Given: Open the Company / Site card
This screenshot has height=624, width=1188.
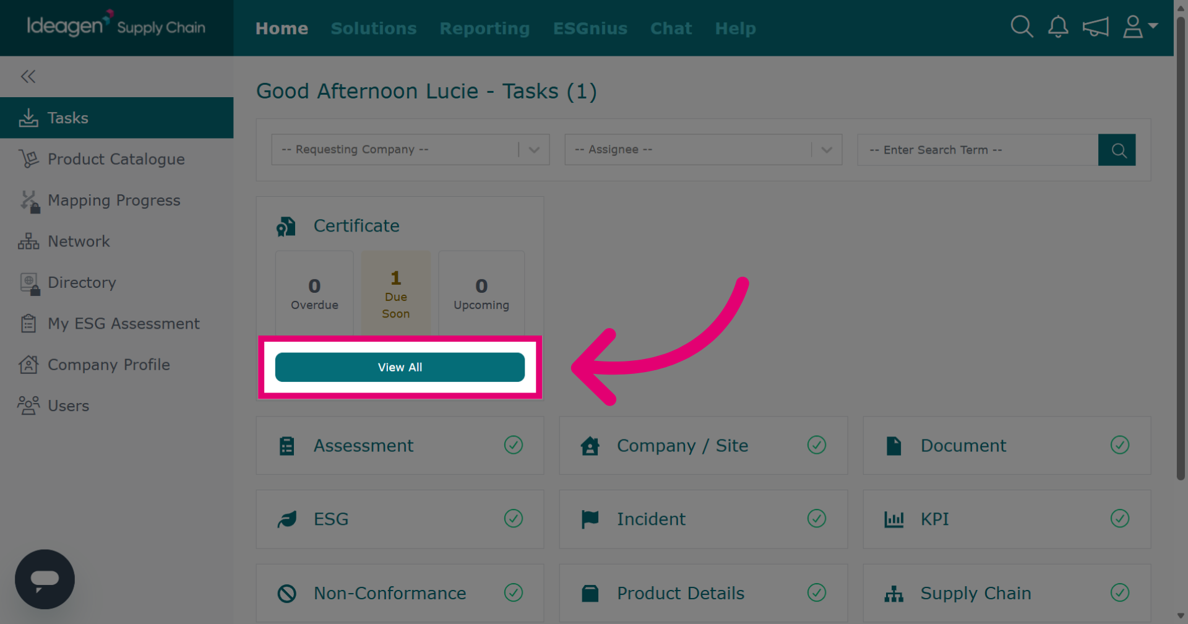Looking at the screenshot, I should click(x=704, y=446).
